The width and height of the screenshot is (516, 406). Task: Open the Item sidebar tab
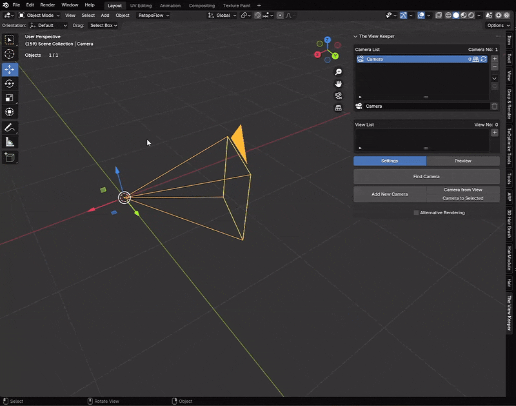click(x=510, y=40)
